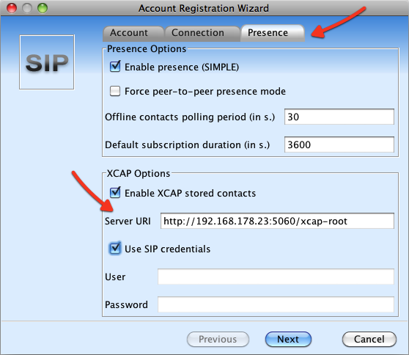The image size is (409, 355).
Task: Click the Default subscription duration label
Action: pyautogui.click(x=188, y=145)
